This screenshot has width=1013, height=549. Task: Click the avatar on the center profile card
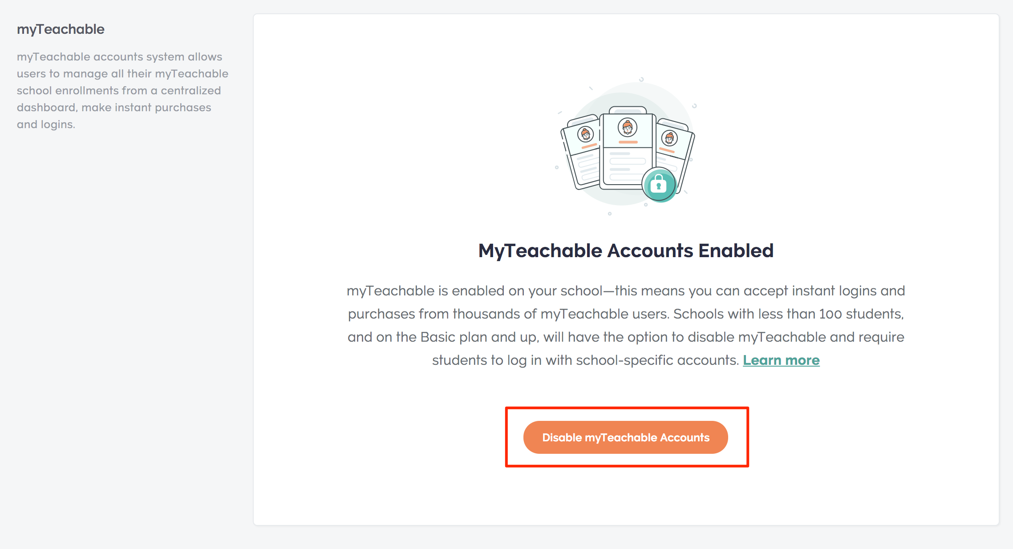628,128
